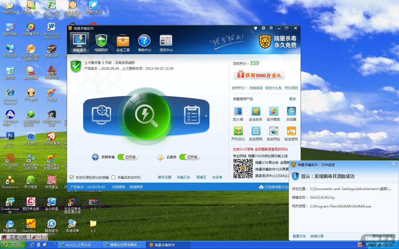The image size is (399, 249).
Task: Click 检测更新 in the bottom bar
Action: (119, 187)
